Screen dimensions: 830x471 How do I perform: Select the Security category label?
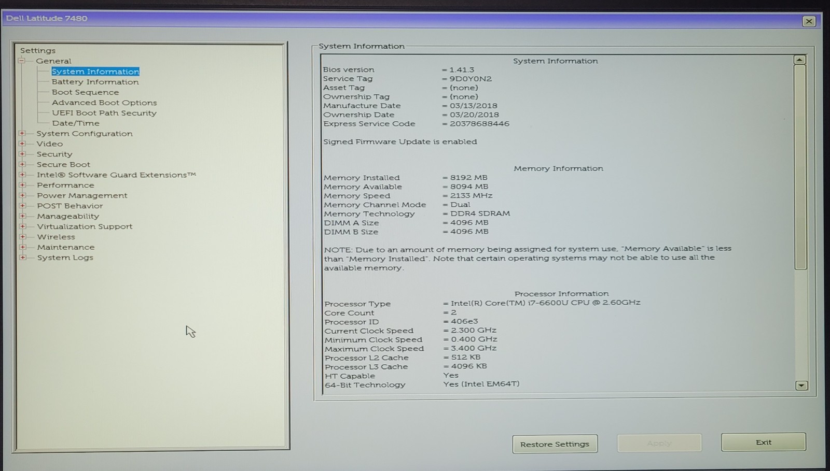54,154
